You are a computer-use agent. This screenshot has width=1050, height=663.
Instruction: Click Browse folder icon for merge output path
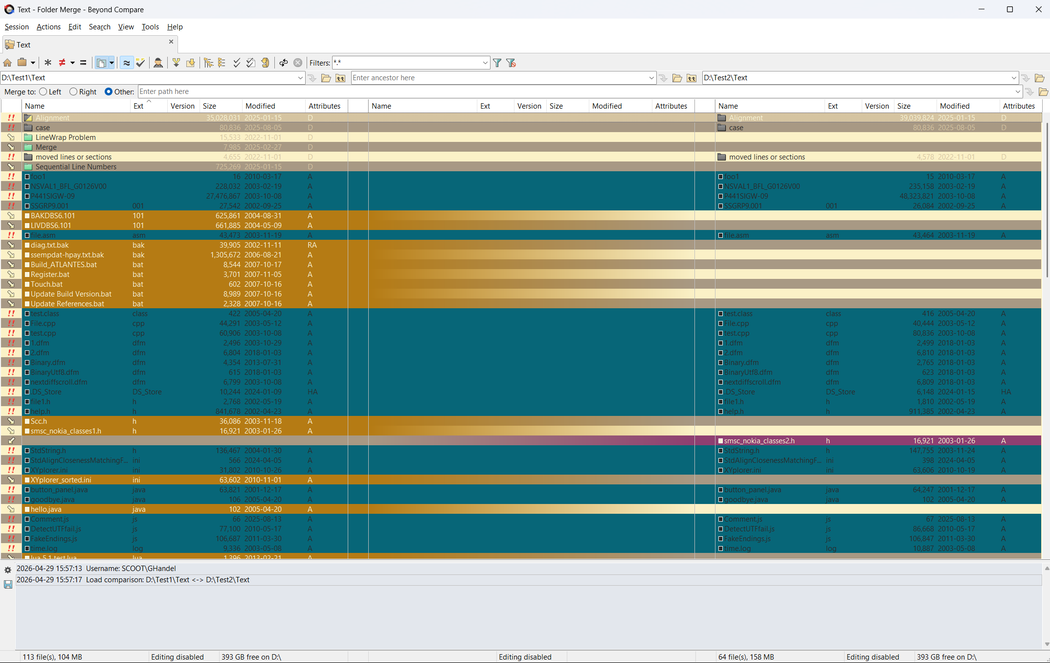click(x=1043, y=91)
